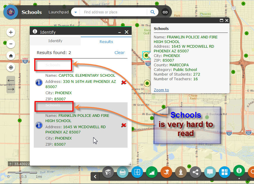
Task: Collapse toolbar with left chevron
Action: 95,176
